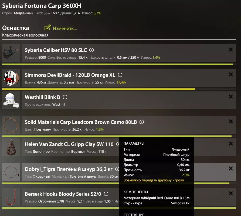The height and width of the screenshot is (216, 241).
Task: Remove the Solid Materials Carp Leadcore
Action: click(230, 121)
